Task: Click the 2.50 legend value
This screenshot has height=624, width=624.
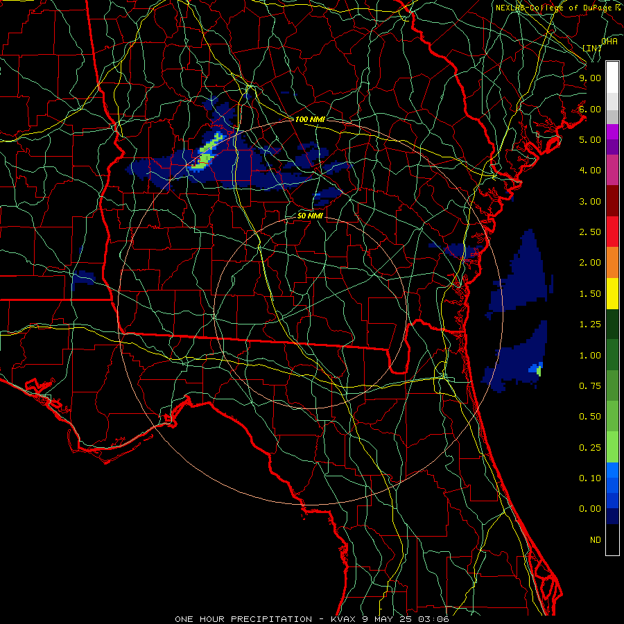Action: (x=590, y=232)
